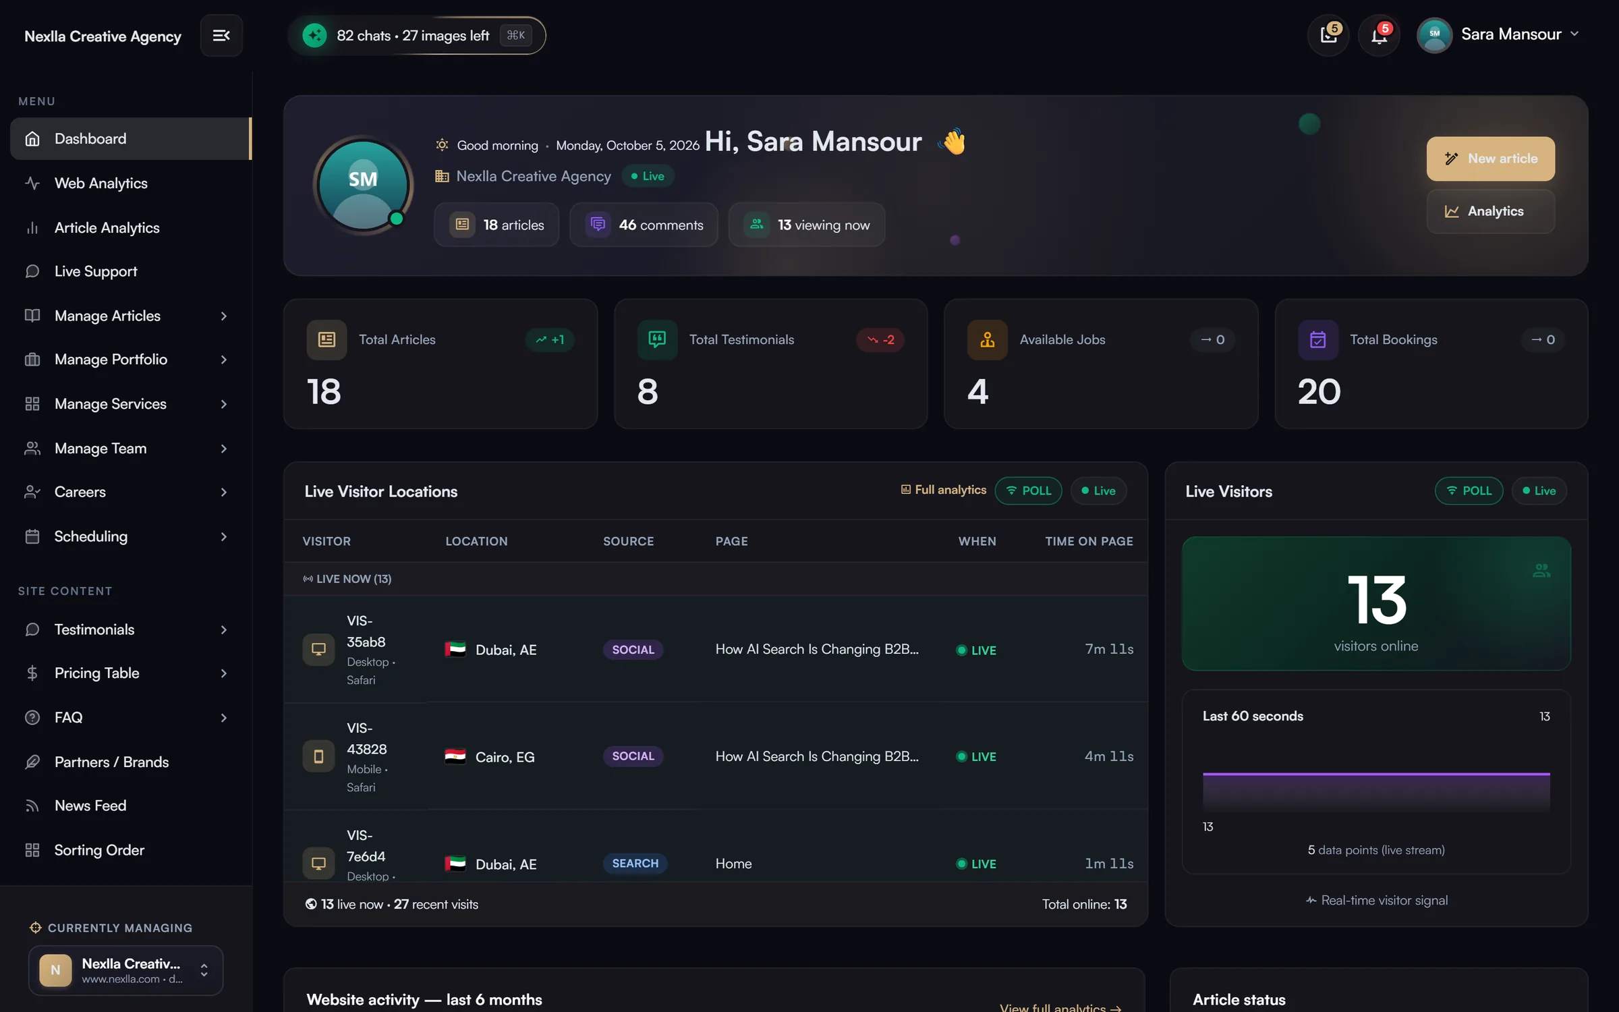Open the Sara Mansour account dropdown chevron
1619x1012 pixels.
click(1574, 34)
